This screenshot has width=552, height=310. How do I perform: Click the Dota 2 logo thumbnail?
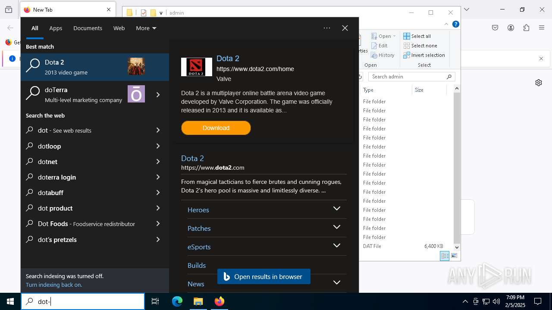[x=197, y=67]
